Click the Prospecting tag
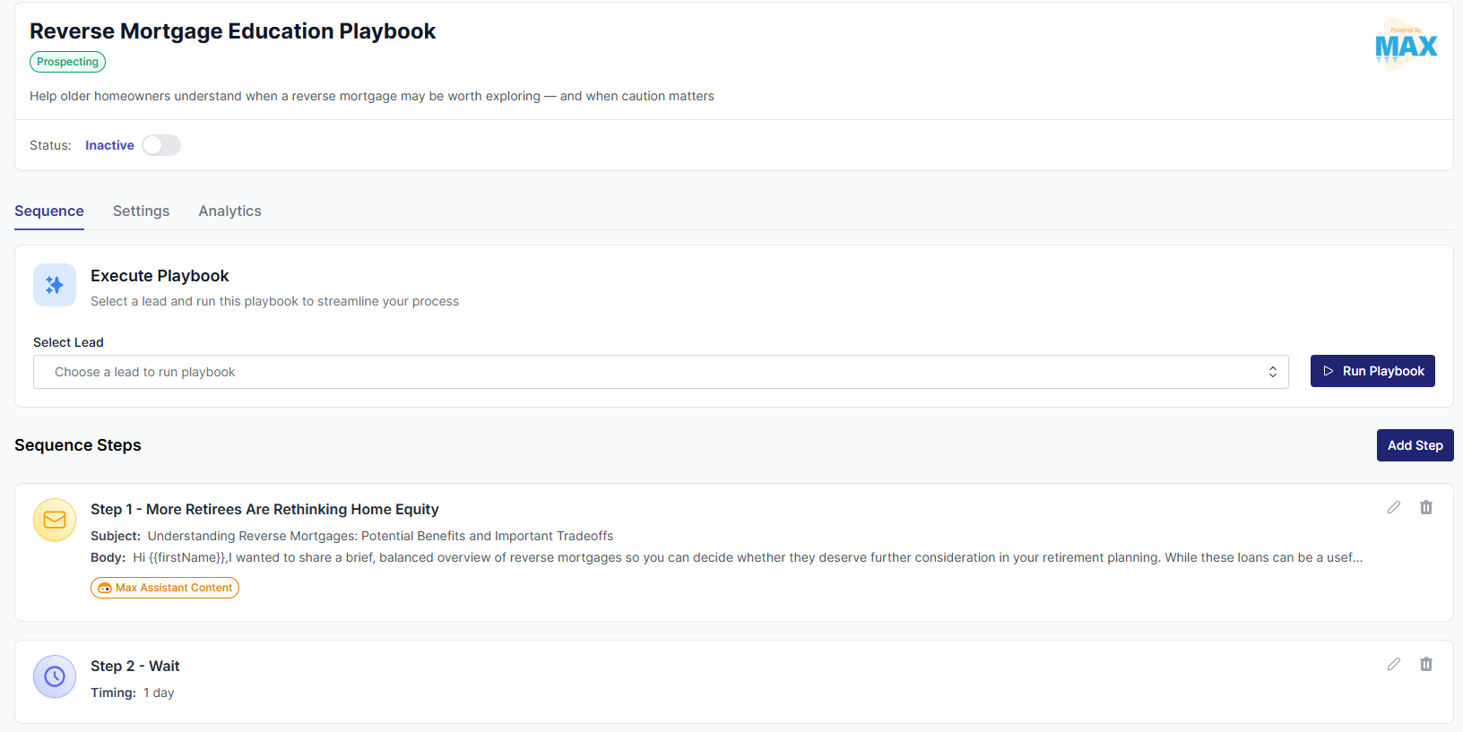Image resolution: width=1463 pixels, height=732 pixels. pyautogui.click(x=68, y=62)
